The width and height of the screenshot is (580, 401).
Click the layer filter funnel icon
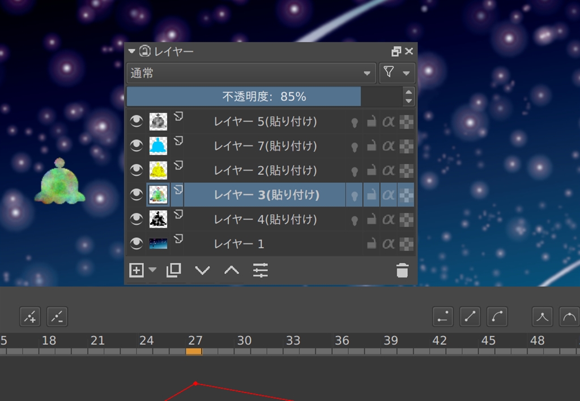pyautogui.click(x=389, y=71)
